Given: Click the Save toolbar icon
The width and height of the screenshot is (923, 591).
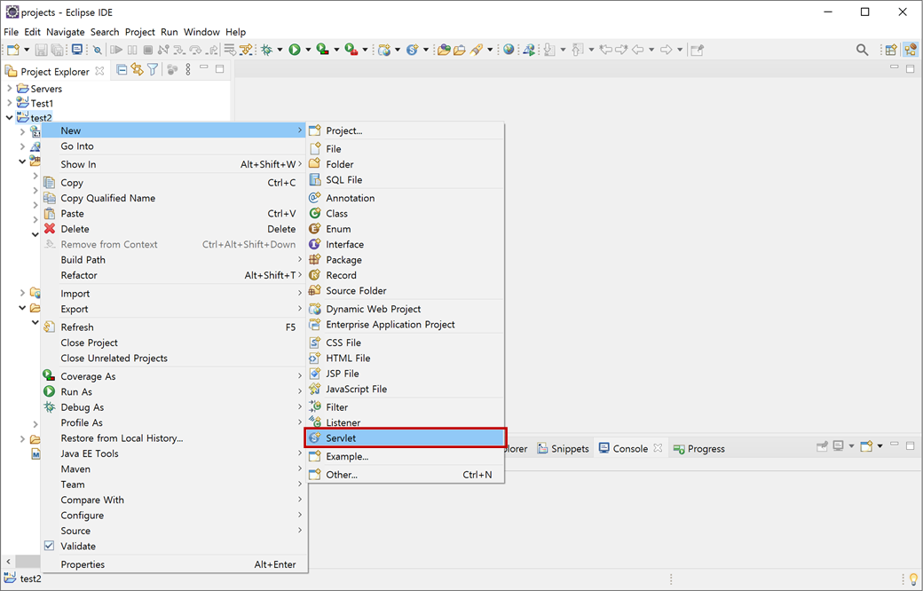Looking at the screenshot, I should click(41, 50).
